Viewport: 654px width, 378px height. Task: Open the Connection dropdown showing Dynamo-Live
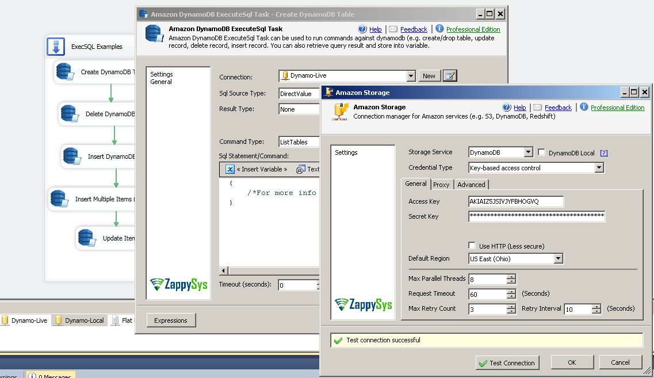(x=411, y=75)
